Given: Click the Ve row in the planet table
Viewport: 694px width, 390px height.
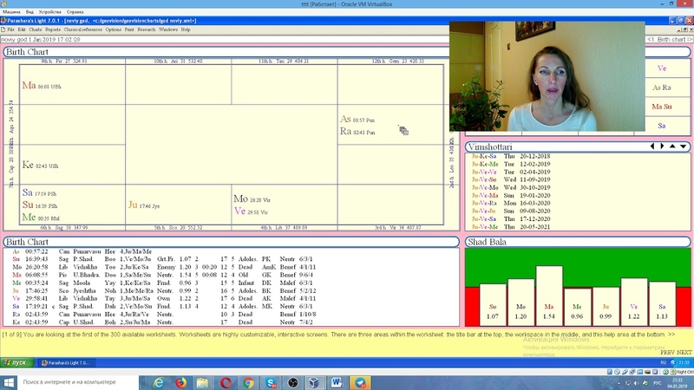Looking at the screenshot, I should [163, 298].
